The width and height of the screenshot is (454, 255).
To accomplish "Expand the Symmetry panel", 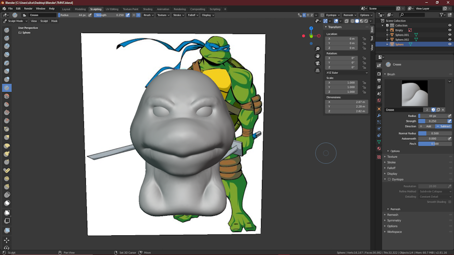I will (394, 221).
